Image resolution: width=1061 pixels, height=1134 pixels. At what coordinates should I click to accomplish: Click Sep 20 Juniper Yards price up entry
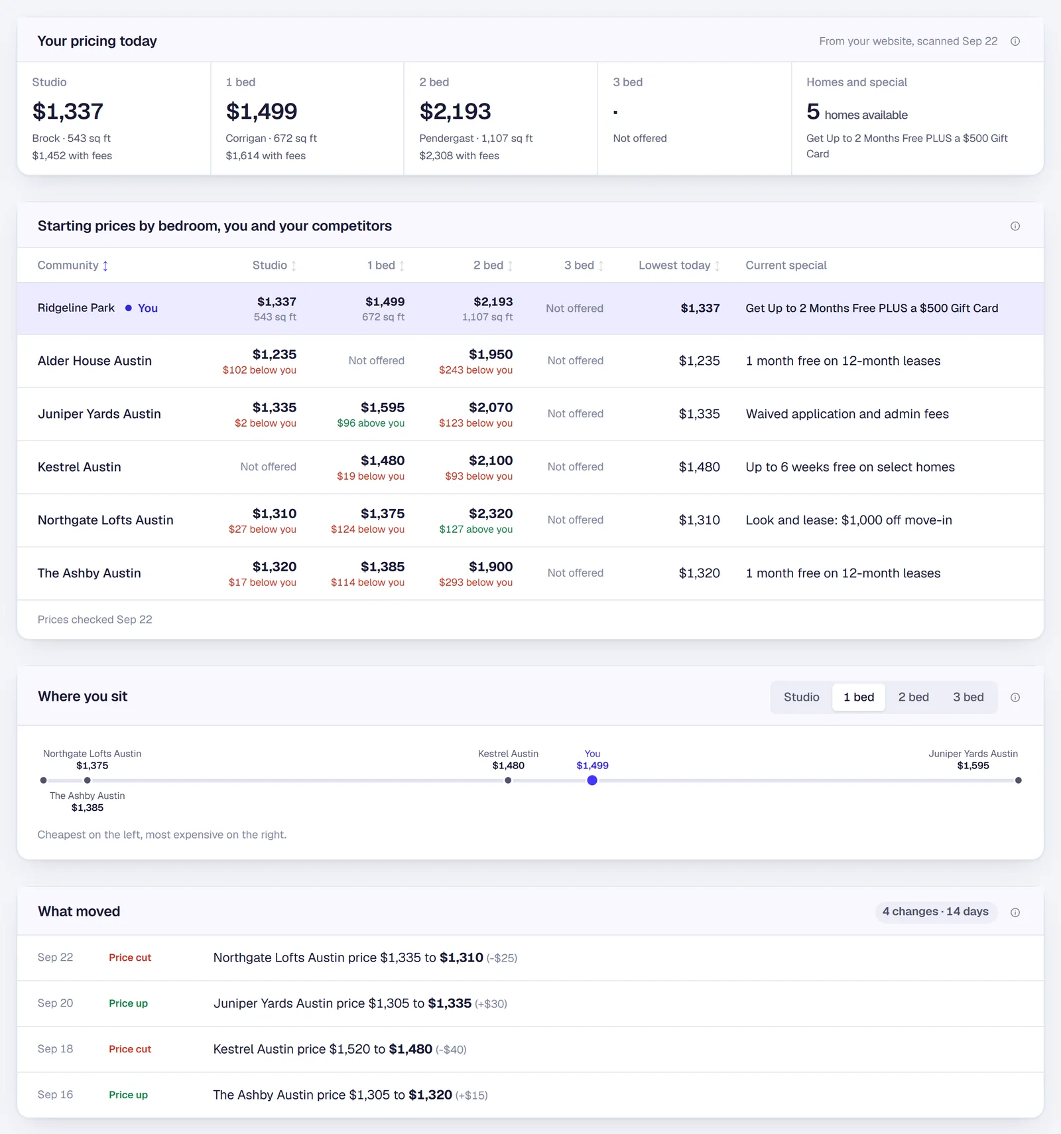click(530, 1004)
